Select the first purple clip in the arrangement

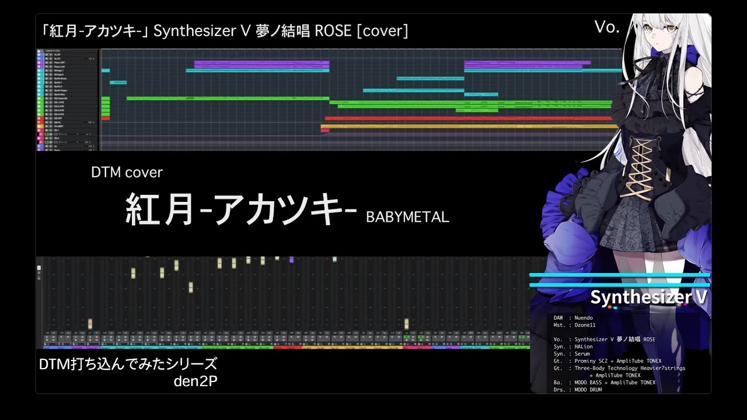[261, 64]
